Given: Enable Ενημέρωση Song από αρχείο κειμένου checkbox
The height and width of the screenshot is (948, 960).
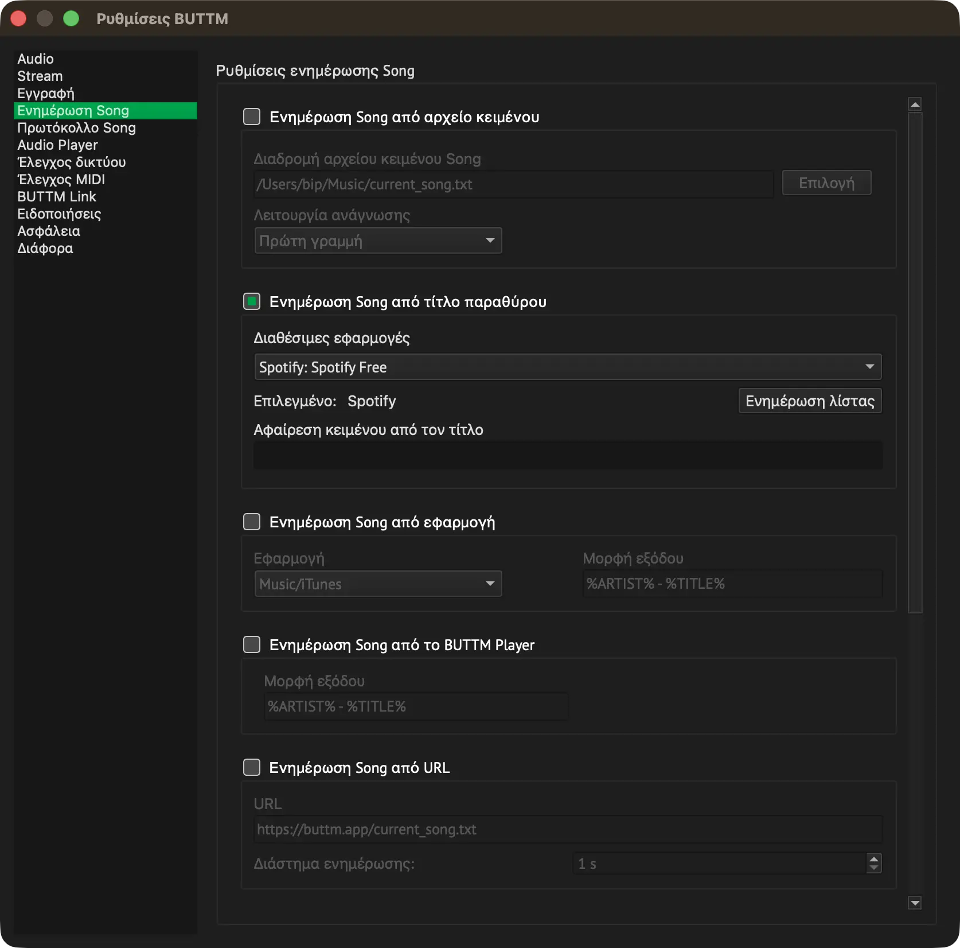Looking at the screenshot, I should [252, 116].
